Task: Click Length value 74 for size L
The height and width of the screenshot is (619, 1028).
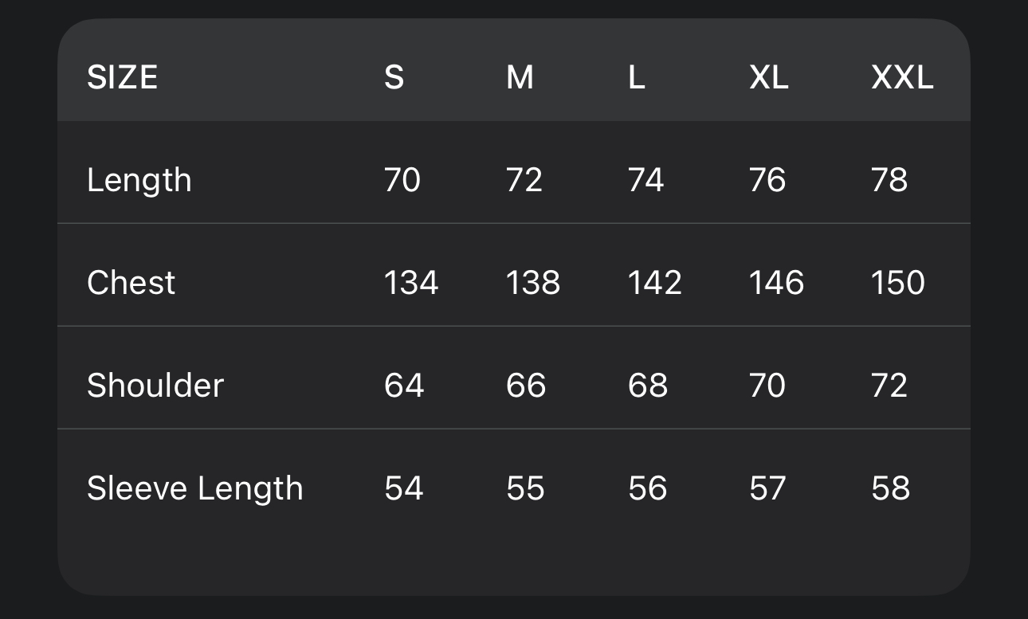Action: tap(645, 181)
